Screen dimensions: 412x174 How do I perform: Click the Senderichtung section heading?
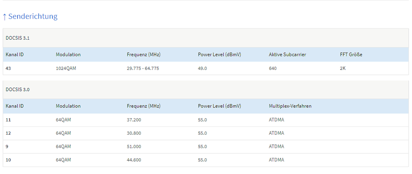click(x=33, y=17)
